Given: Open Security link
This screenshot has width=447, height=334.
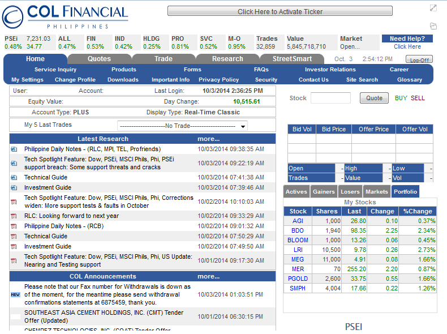Looking at the screenshot, I should [x=266, y=80].
